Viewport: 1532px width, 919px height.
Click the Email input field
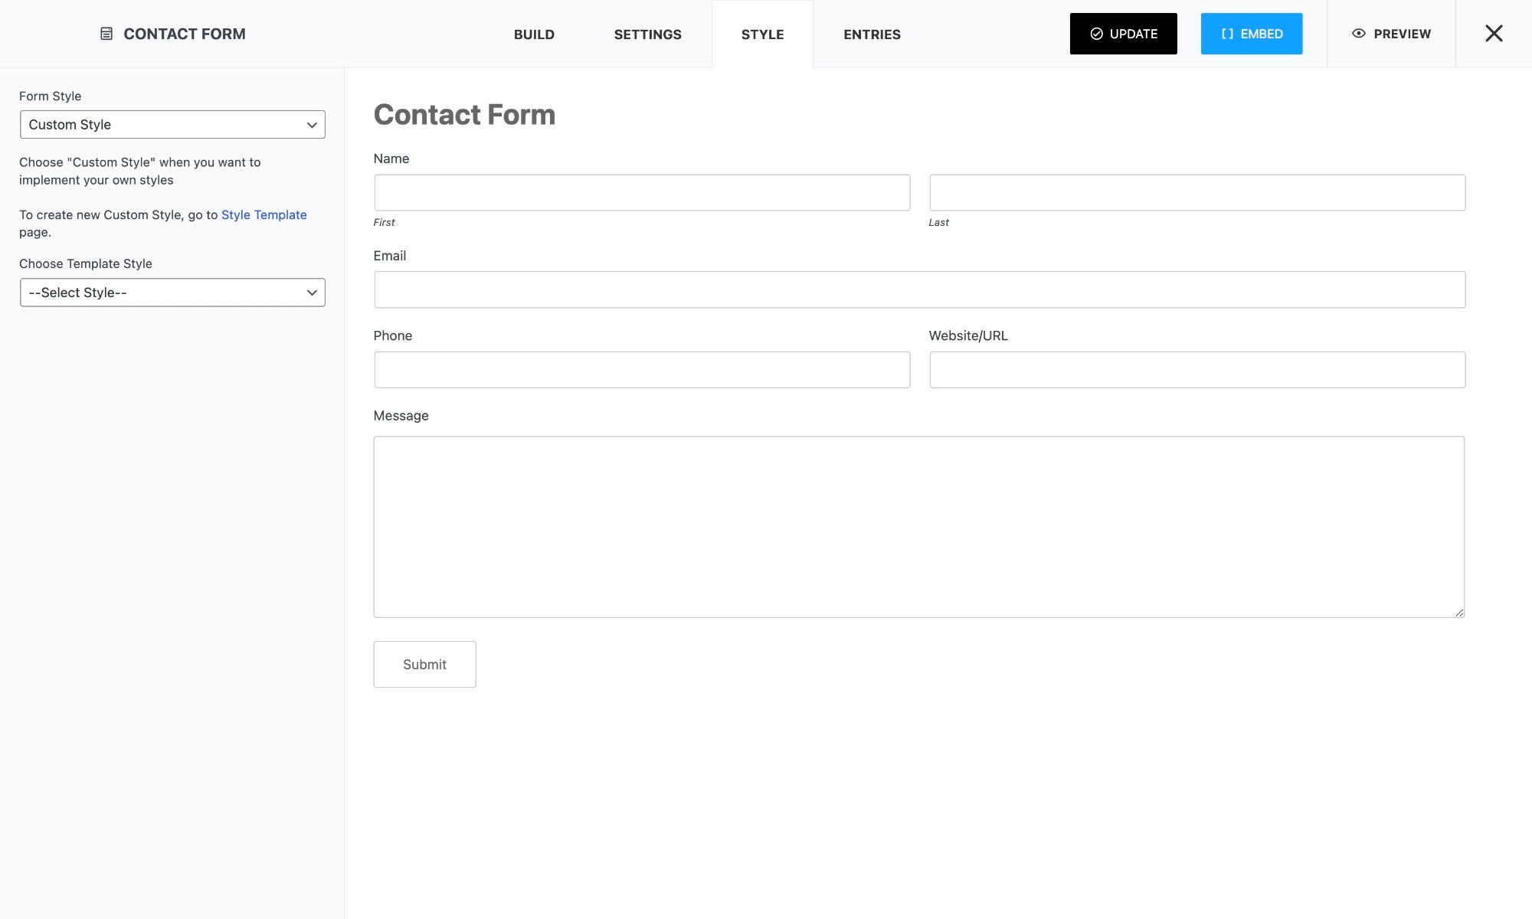point(919,289)
